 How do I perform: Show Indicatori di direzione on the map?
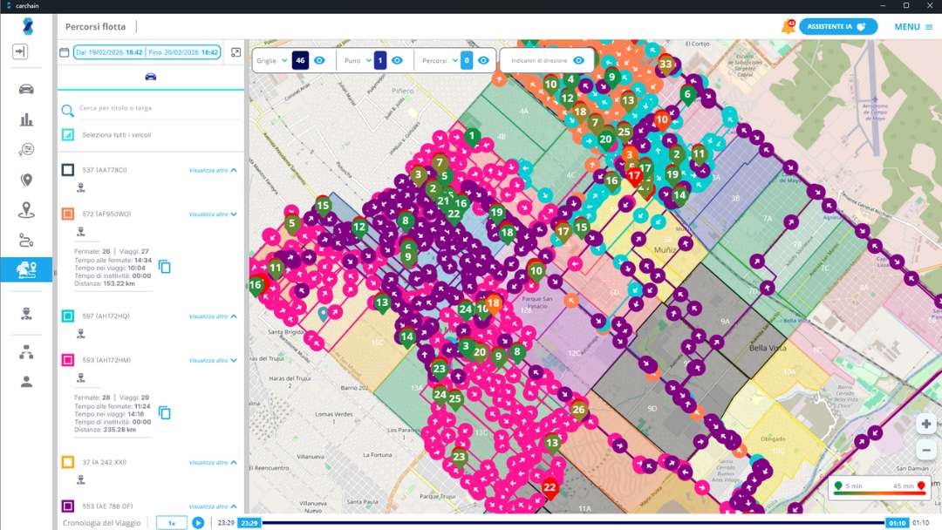click(x=577, y=60)
